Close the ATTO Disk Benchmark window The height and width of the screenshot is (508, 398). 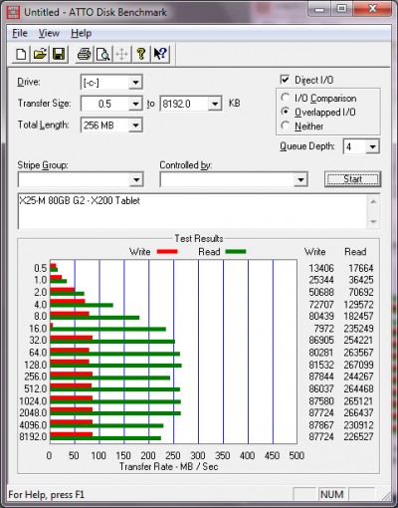click(372, 9)
